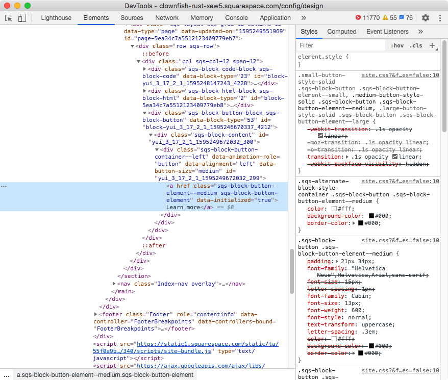Click active border-color #000 black swatch
The image size is (448, 380).
[361, 223]
